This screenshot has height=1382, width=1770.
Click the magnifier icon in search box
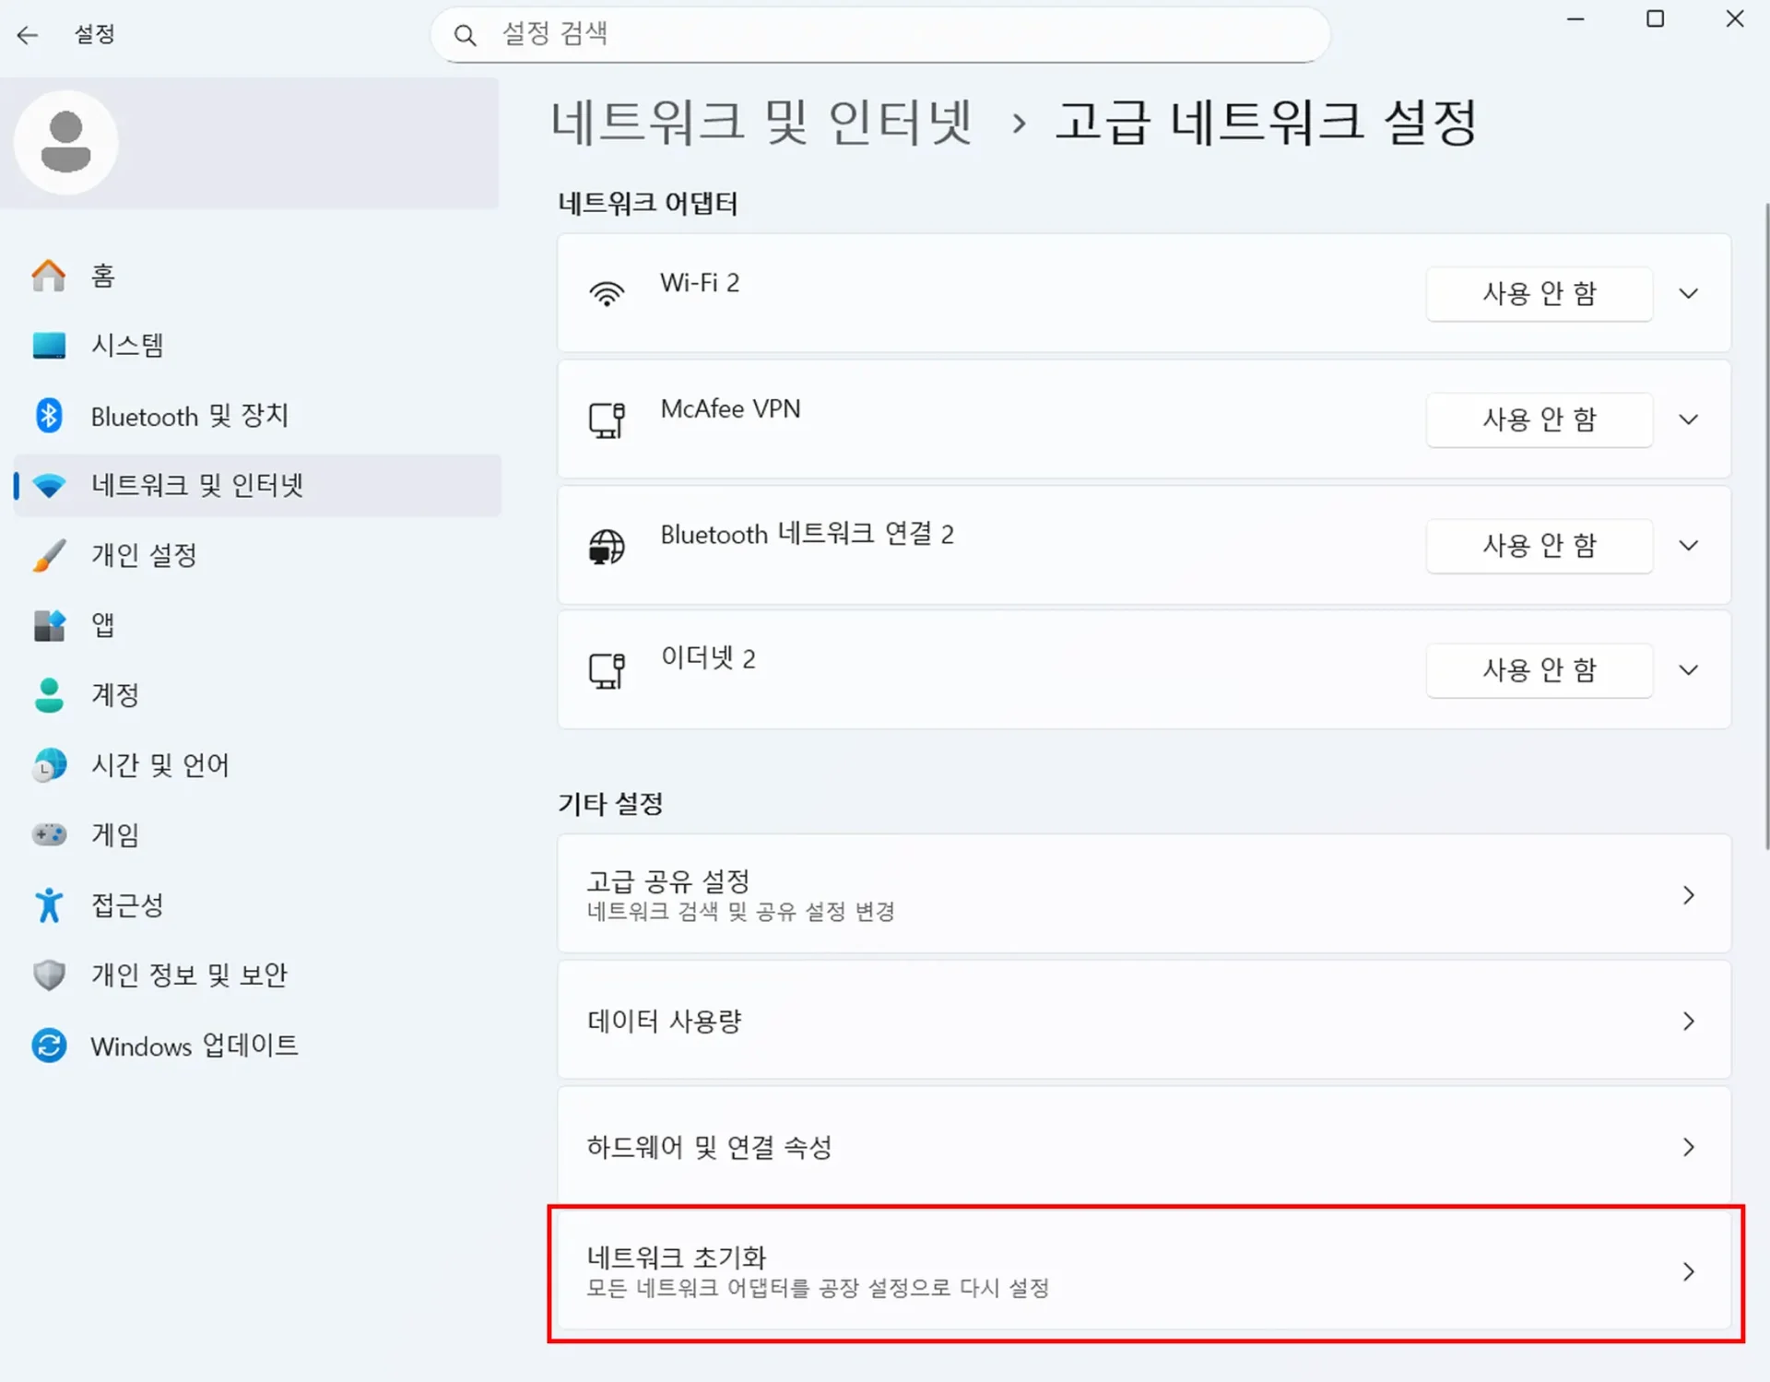tap(466, 36)
